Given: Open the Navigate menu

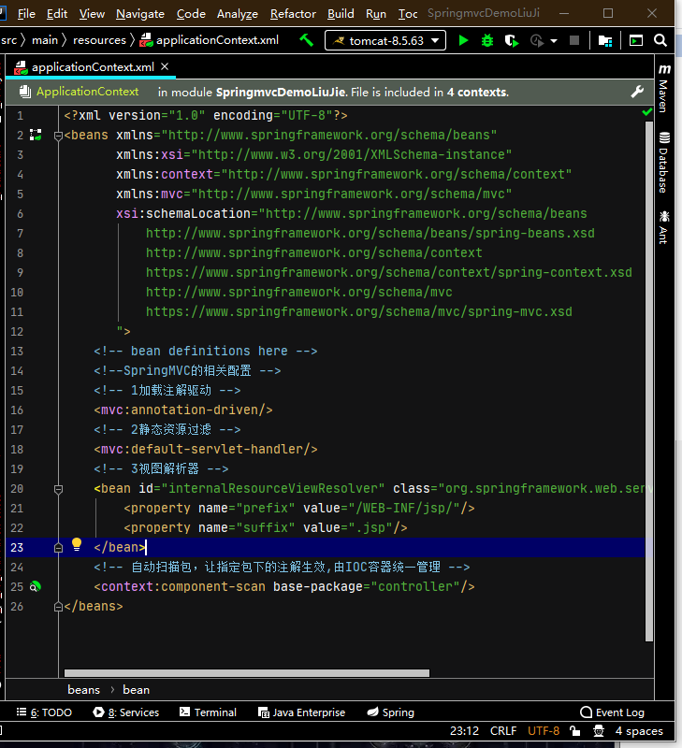Looking at the screenshot, I should pyautogui.click(x=139, y=14).
